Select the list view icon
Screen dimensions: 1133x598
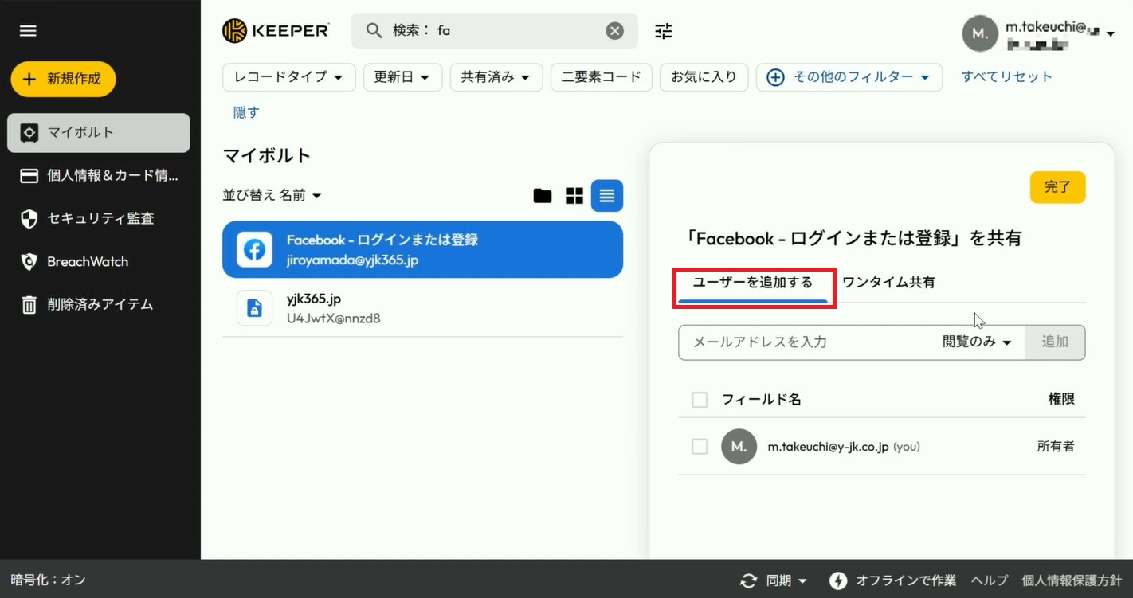pos(606,195)
